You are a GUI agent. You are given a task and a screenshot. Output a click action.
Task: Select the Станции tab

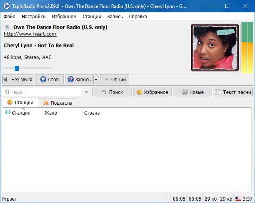[x=20, y=103]
